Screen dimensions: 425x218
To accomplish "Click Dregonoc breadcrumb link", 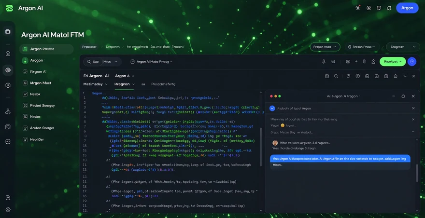I will click(113, 47).
